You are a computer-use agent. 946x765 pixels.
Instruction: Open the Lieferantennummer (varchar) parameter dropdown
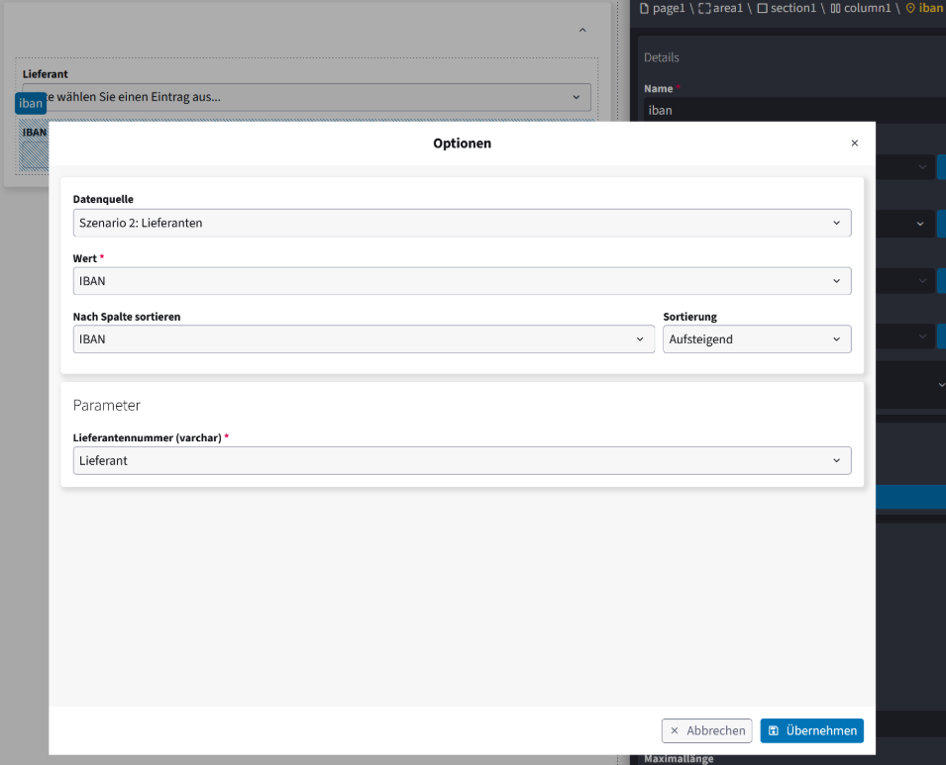tap(463, 460)
